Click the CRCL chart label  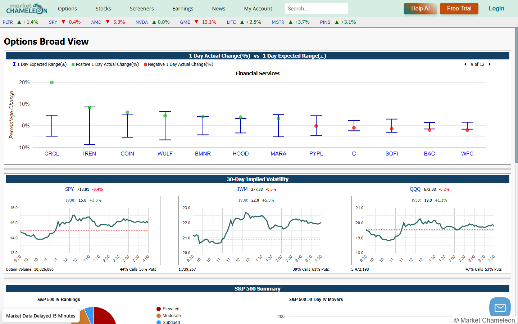click(52, 154)
